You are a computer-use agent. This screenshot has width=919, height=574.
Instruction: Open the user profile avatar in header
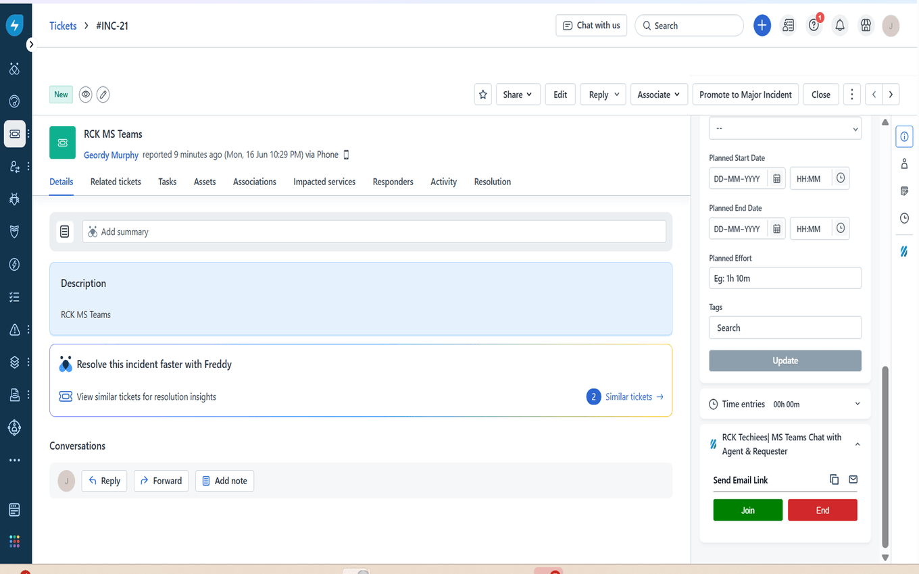click(x=891, y=26)
